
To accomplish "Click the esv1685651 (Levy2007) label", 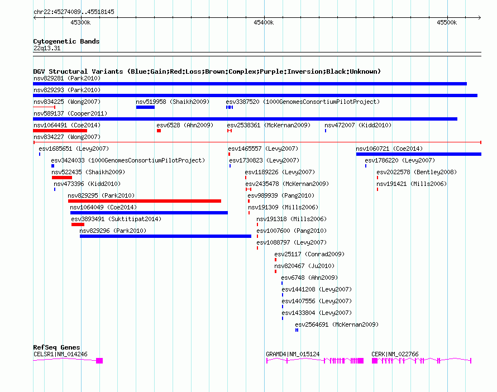I will click(x=74, y=149).
